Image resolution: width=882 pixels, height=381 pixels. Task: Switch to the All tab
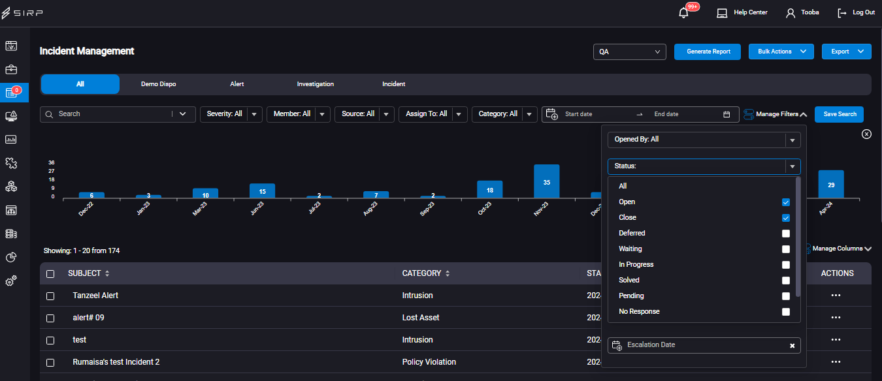pyautogui.click(x=80, y=84)
